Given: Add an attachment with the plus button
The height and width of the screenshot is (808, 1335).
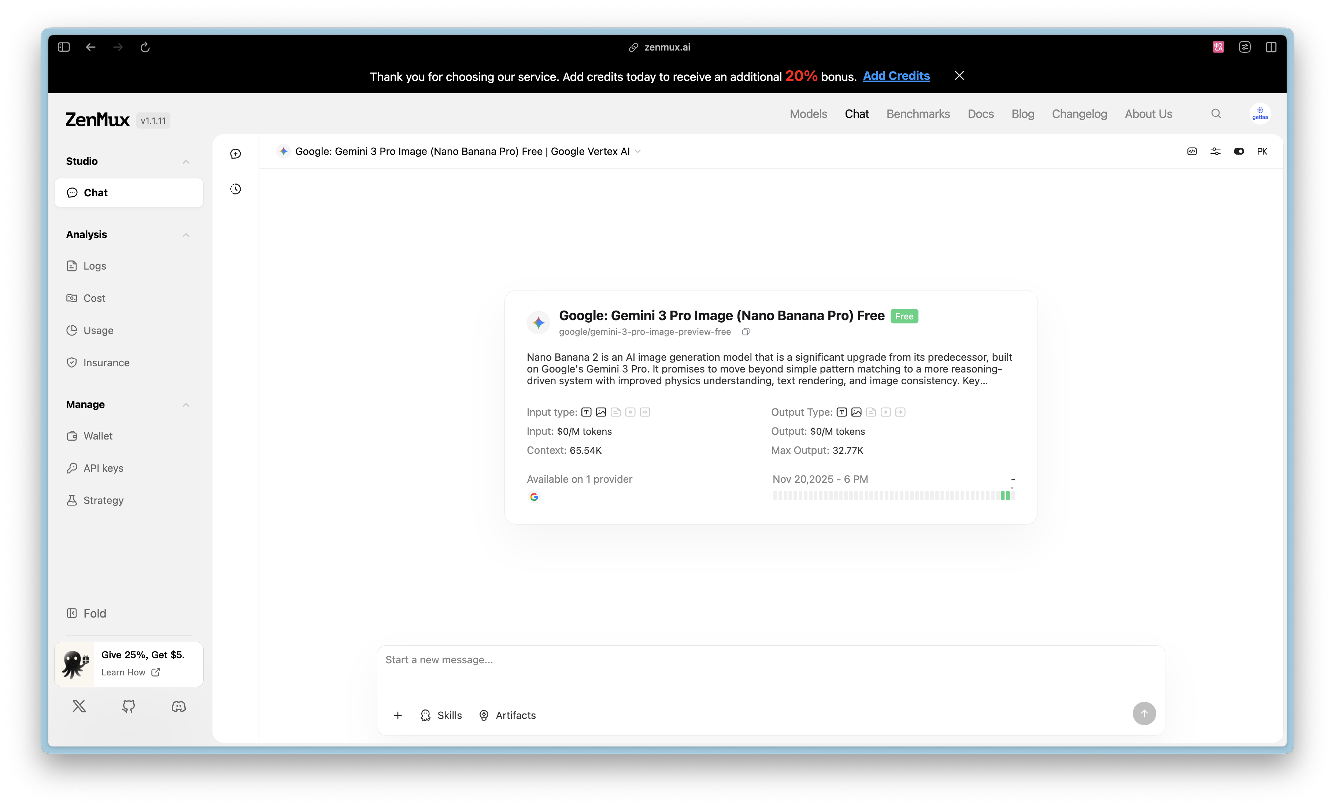Looking at the screenshot, I should tap(398, 715).
